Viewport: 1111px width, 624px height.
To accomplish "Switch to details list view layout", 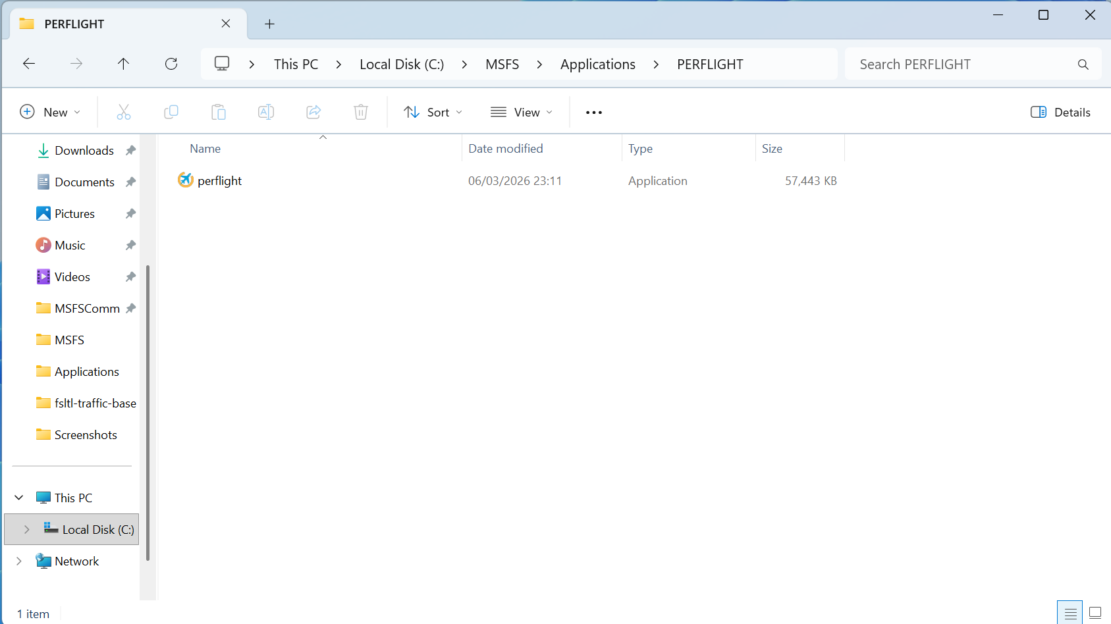I will pyautogui.click(x=1071, y=613).
